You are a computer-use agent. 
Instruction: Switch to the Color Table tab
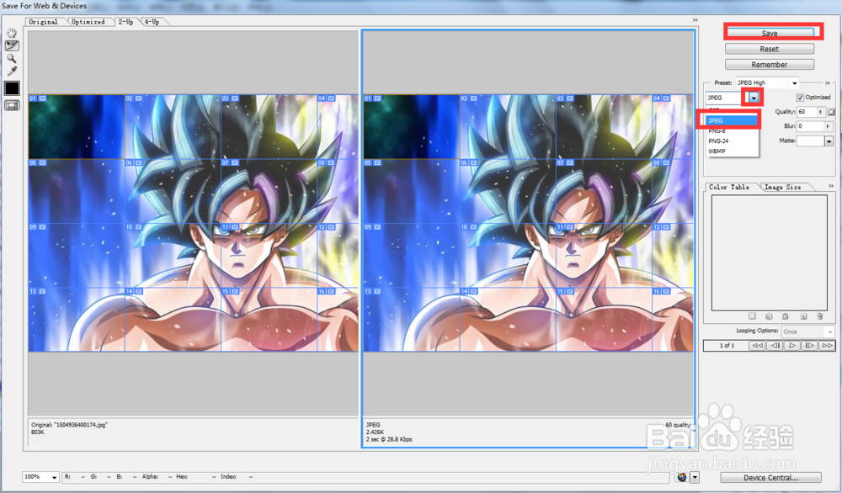729,188
